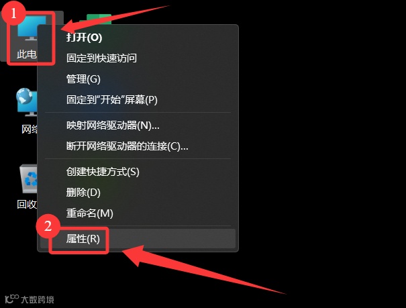Choose 映射网络驱动器(N)... menu entry
406x308 pixels.
tap(113, 125)
